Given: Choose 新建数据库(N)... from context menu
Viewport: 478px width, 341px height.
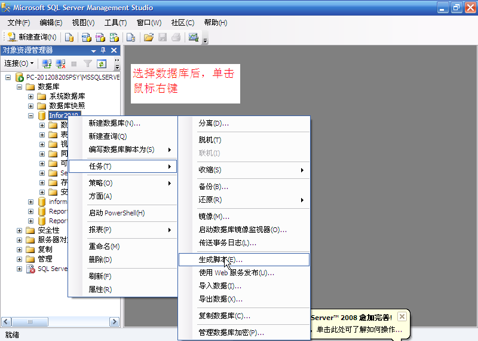Looking at the screenshot, I should [123, 123].
